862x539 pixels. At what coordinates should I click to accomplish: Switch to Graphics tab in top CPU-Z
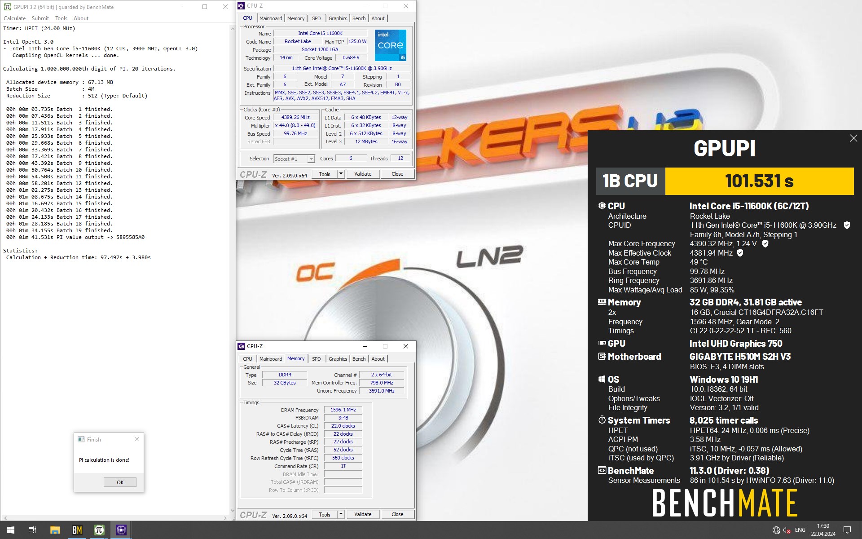(338, 18)
